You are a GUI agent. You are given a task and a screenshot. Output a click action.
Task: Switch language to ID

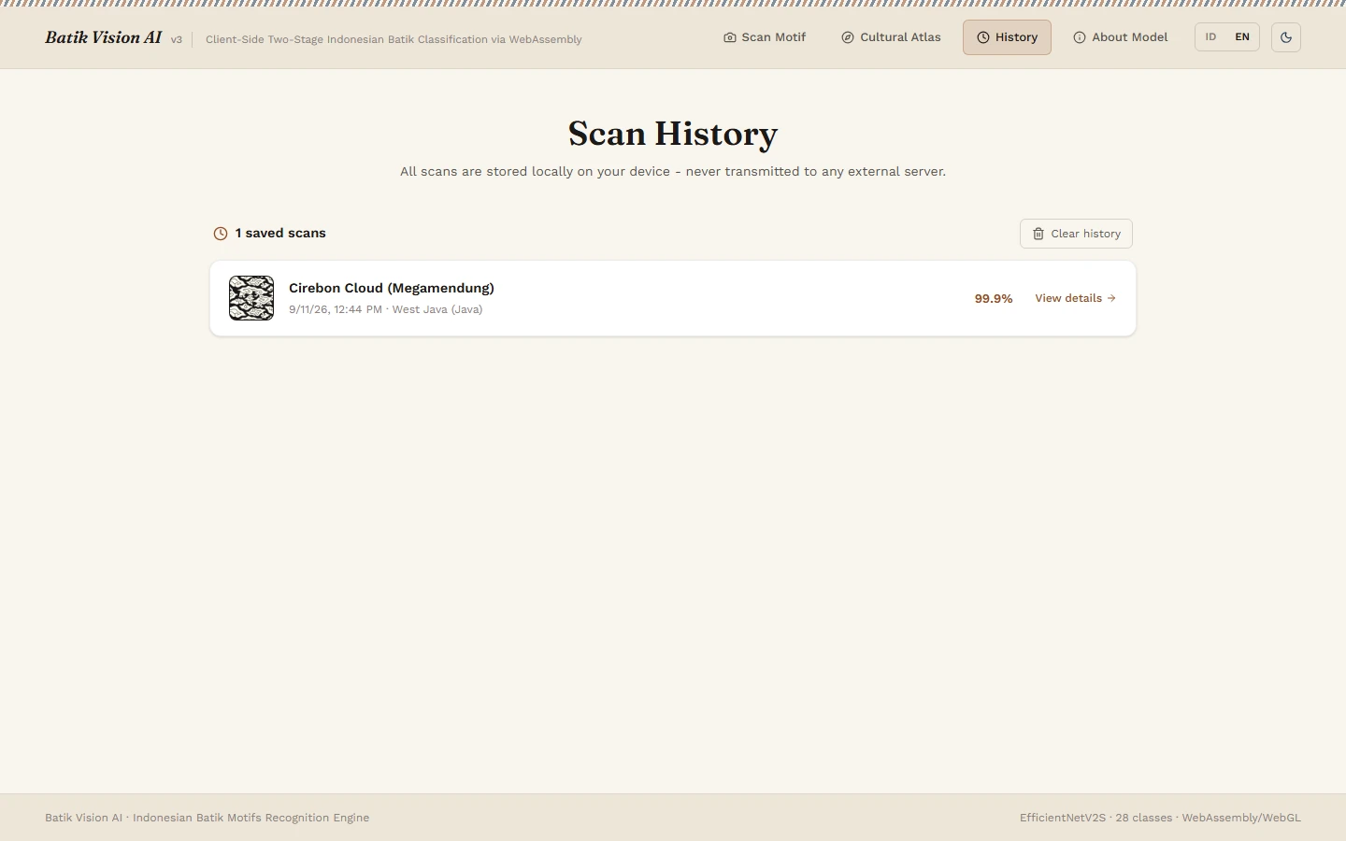1210,37
